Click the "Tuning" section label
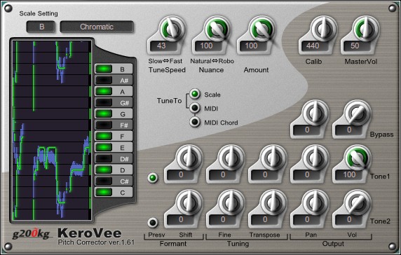Image resolution: width=401 pixels, height=255 pixels. pos(238,244)
